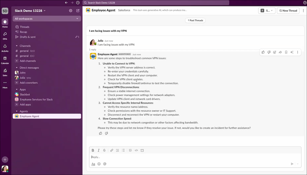This screenshot has height=175, width=307.
Task: Open Calendar from the left rail
Action: coord(5,60)
